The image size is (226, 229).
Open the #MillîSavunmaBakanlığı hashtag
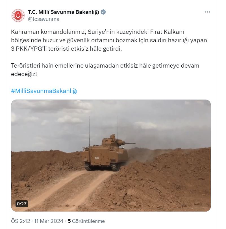click(44, 91)
